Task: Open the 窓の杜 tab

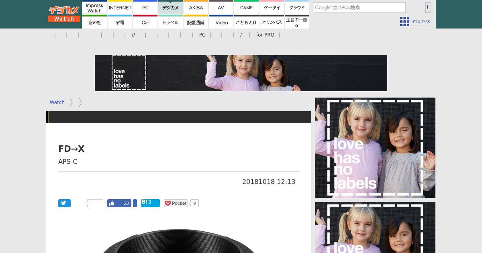Action: pyautogui.click(x=94, y=22)
